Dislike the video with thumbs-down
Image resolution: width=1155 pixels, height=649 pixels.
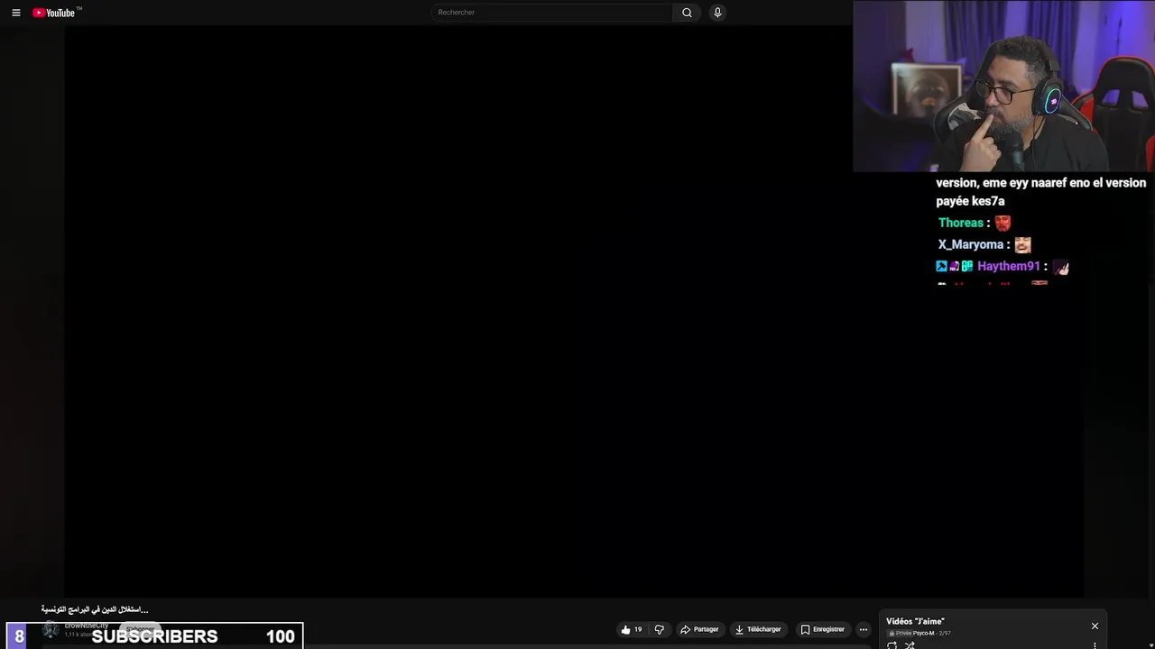[659, 629]
